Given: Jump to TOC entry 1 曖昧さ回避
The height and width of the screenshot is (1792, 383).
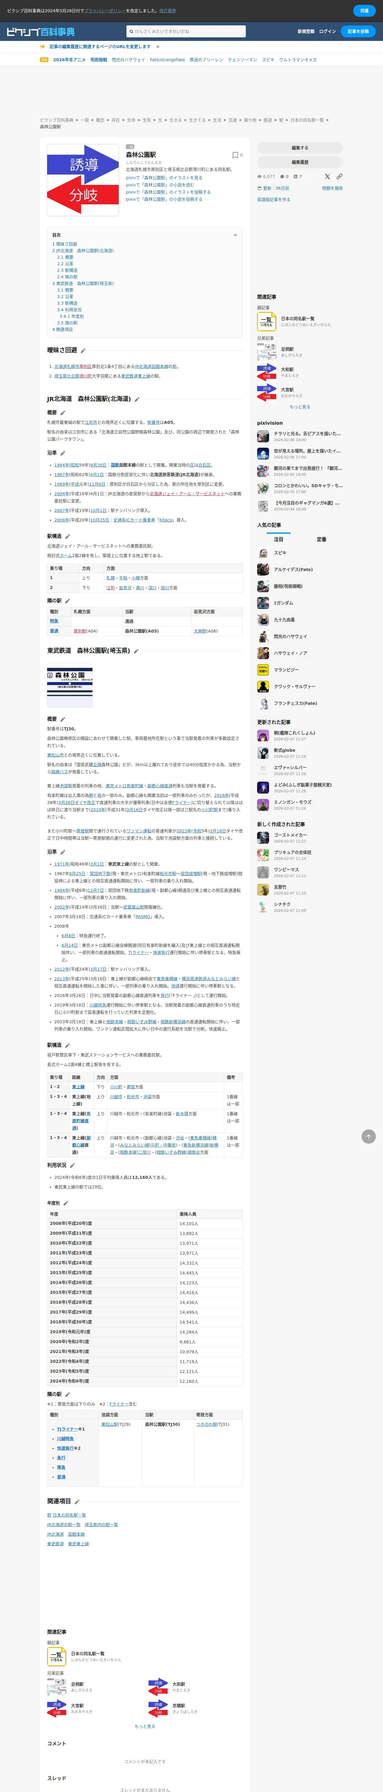Looking at the screenshot, I should pos(65,244).
